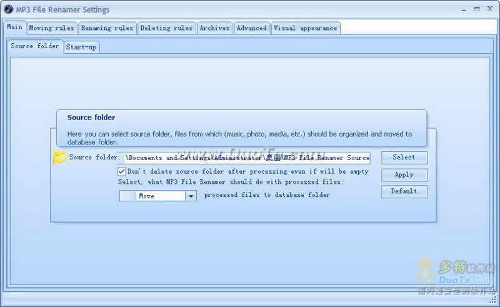Click the Apply button

click(404, 175)
